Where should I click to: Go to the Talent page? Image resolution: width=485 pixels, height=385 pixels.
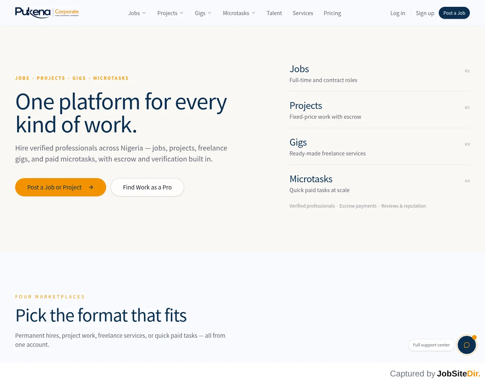[x=274, y=13]
